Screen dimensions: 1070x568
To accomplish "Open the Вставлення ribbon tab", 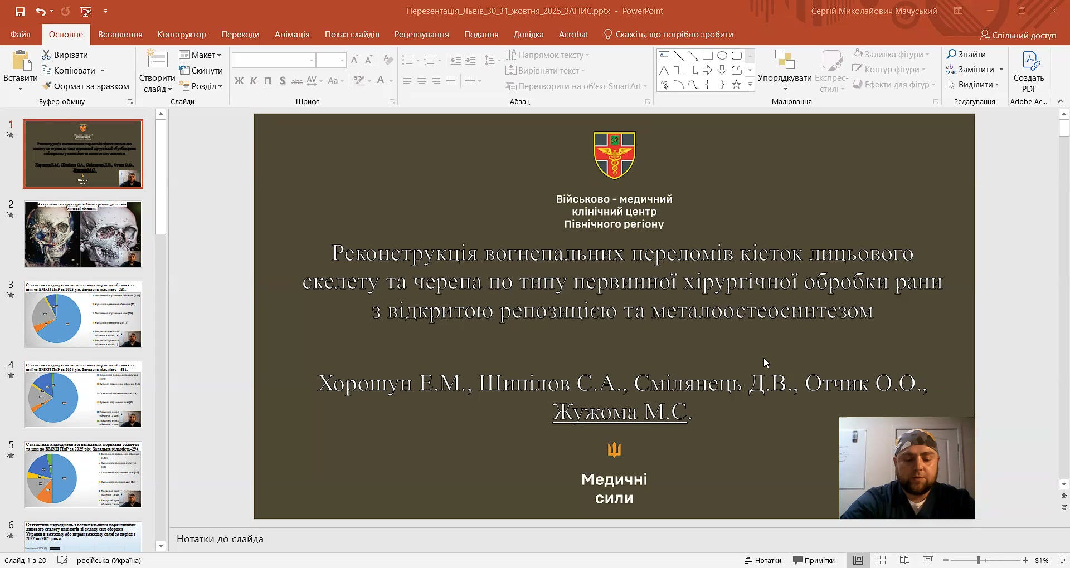I will pyautogui.click(x=120, y=35).
